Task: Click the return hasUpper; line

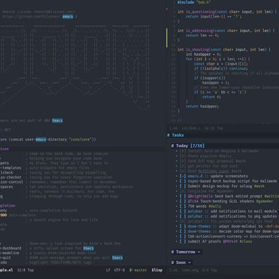Action: click(x=202, y=106)
